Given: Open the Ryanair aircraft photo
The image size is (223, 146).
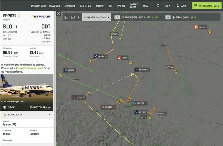Looking at the screenshot, I should tap(27, 93).
